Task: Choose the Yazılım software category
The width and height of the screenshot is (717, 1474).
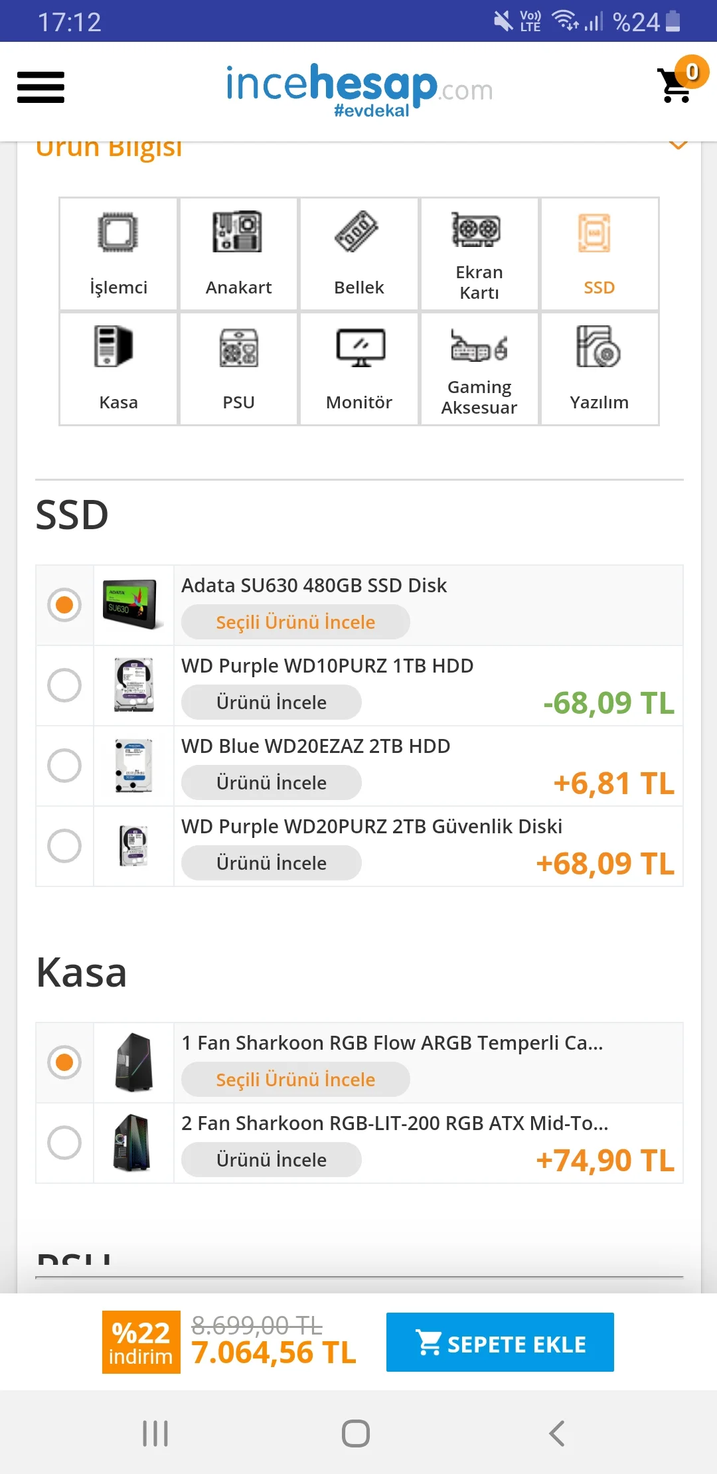Action: coord(599,368)
